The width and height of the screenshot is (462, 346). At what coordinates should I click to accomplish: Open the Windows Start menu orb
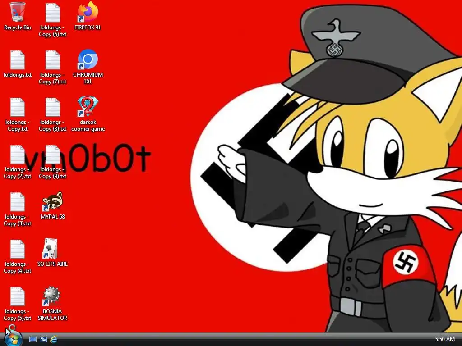pos(13,339)
